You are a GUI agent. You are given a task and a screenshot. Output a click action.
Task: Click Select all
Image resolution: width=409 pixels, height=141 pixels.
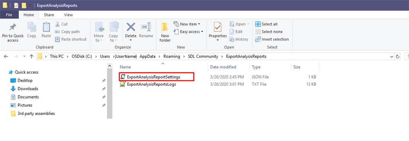[266, 24]
